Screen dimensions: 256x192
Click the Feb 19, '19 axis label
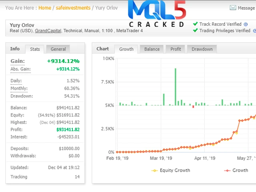(117, 158)
